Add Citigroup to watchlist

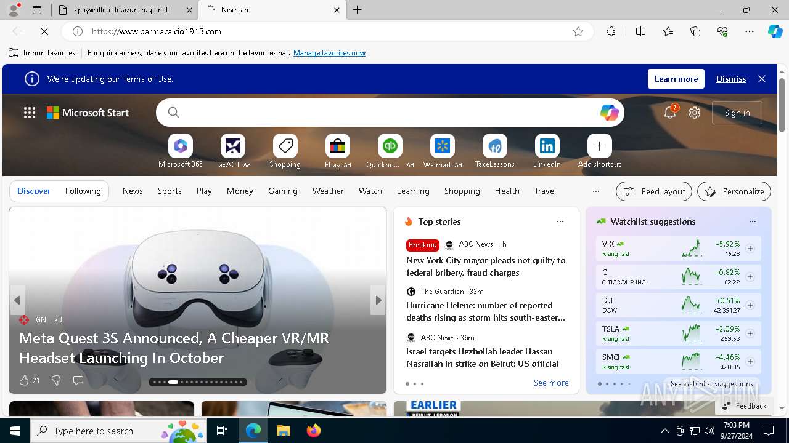tap(750, 277)
